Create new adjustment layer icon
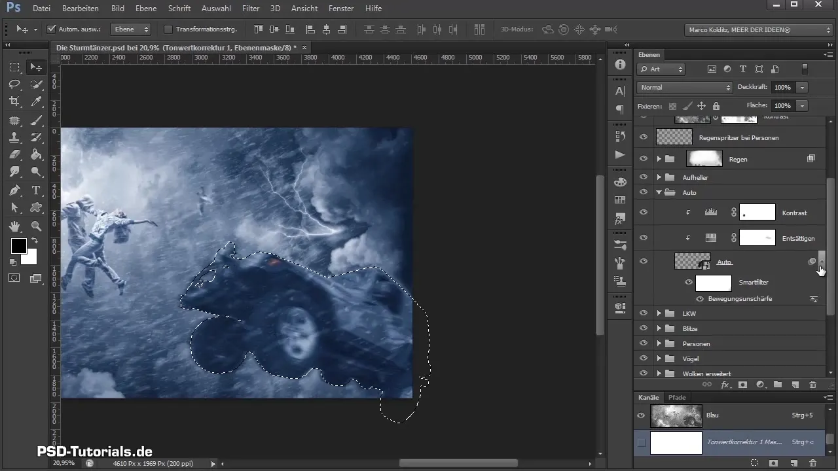 (760, 385)
